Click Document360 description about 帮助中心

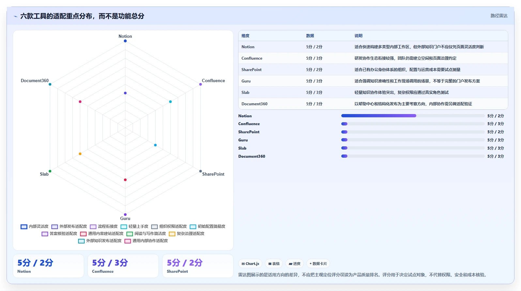click(x=413, y=104)
